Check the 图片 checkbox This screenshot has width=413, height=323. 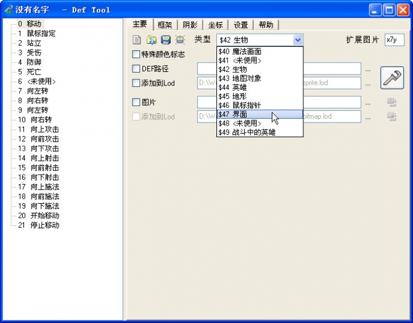tap(136, 102)
